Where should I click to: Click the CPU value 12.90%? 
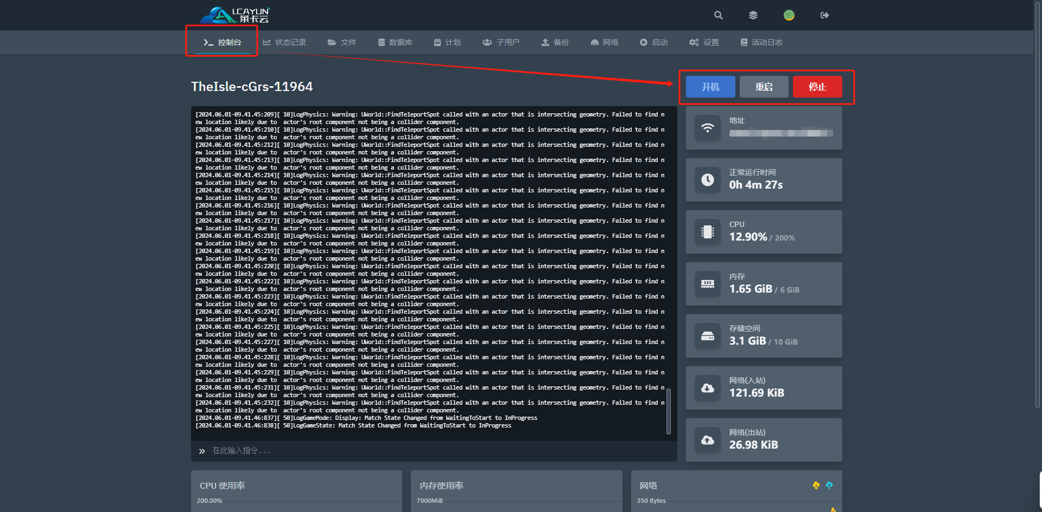(x=748, y=237)
